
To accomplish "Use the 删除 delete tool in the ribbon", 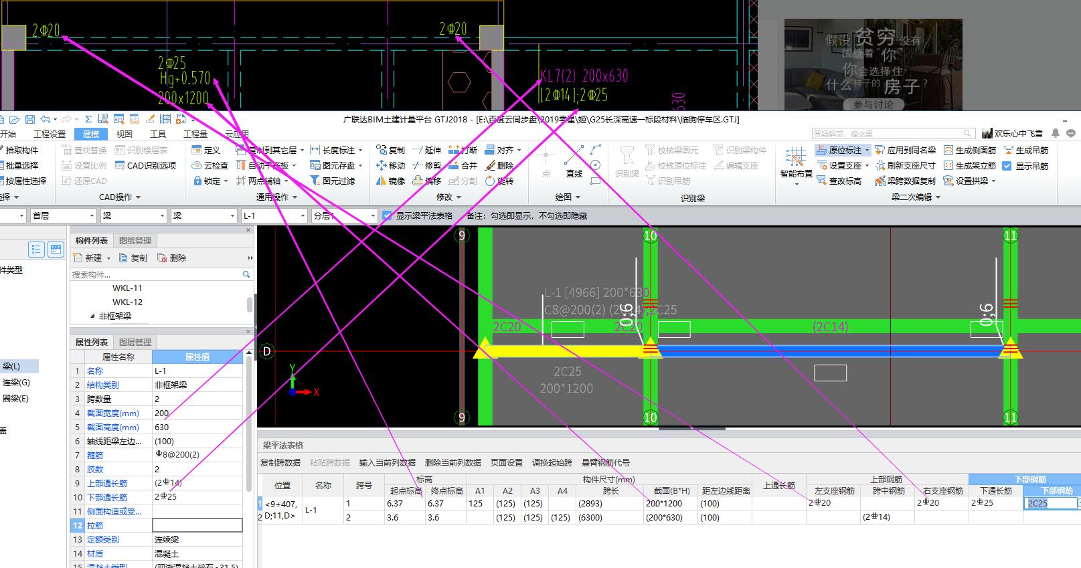I will pyautogui.click(x=499, y=165).
